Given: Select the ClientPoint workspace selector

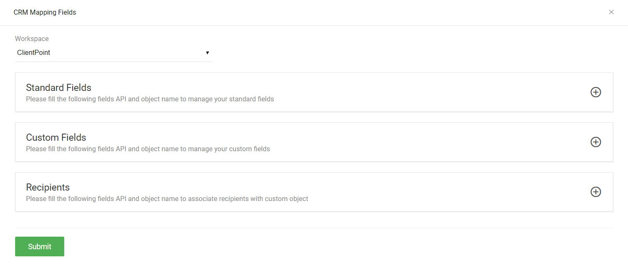Looking at the screenshot, I should (x=113, y=52).
